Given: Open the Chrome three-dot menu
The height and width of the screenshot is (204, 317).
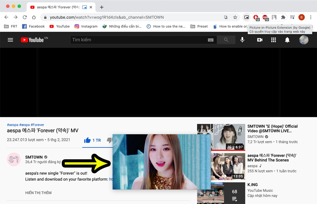Looking at the screenshot, I should (310, 17).
